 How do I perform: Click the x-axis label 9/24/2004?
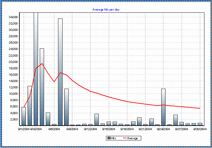163,129
